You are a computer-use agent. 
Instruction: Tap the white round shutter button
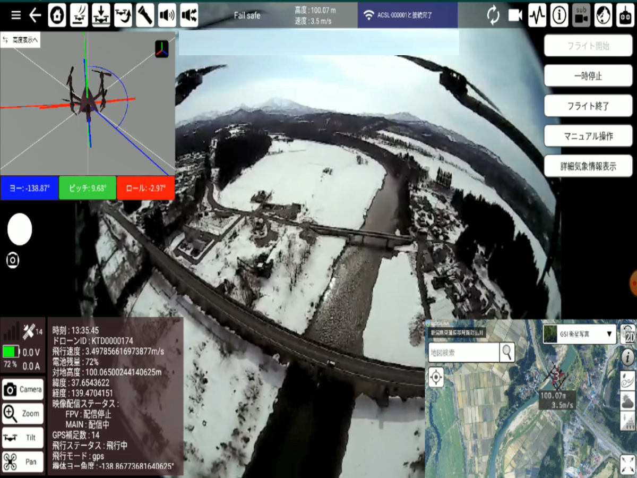pos(20,229)
